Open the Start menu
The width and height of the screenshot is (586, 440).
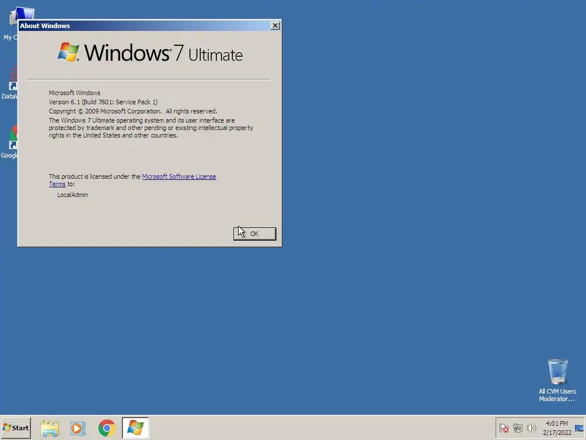coord(15,427)
